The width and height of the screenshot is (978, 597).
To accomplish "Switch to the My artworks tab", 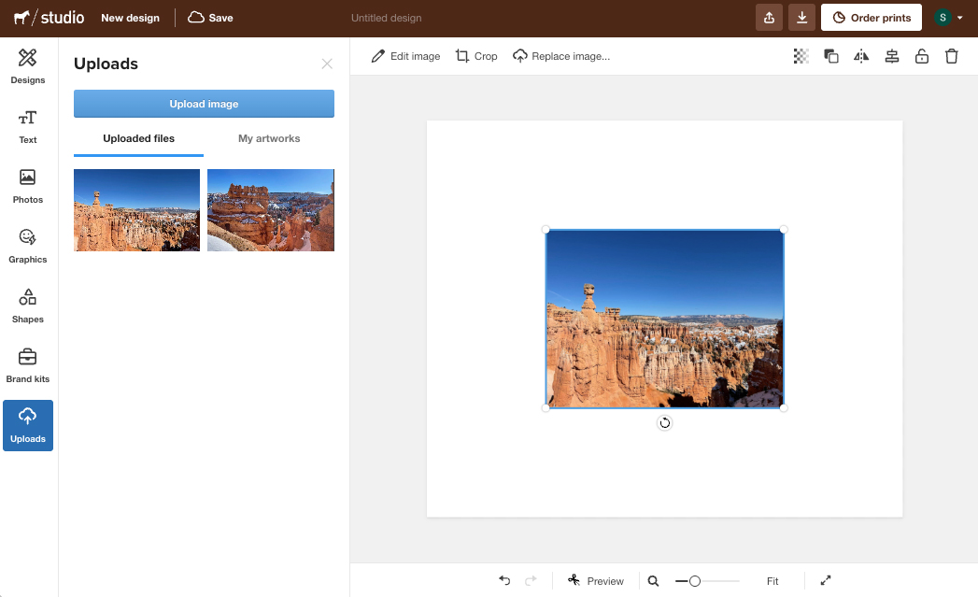I will coord(269,137).
